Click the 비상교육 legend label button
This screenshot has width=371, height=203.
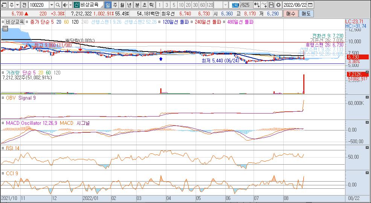[15, 22]
